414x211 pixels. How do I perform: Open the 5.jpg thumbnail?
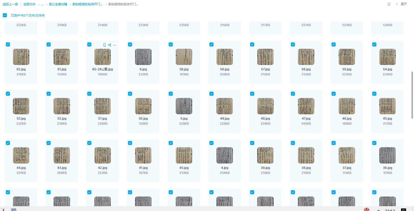pos(184,106)
